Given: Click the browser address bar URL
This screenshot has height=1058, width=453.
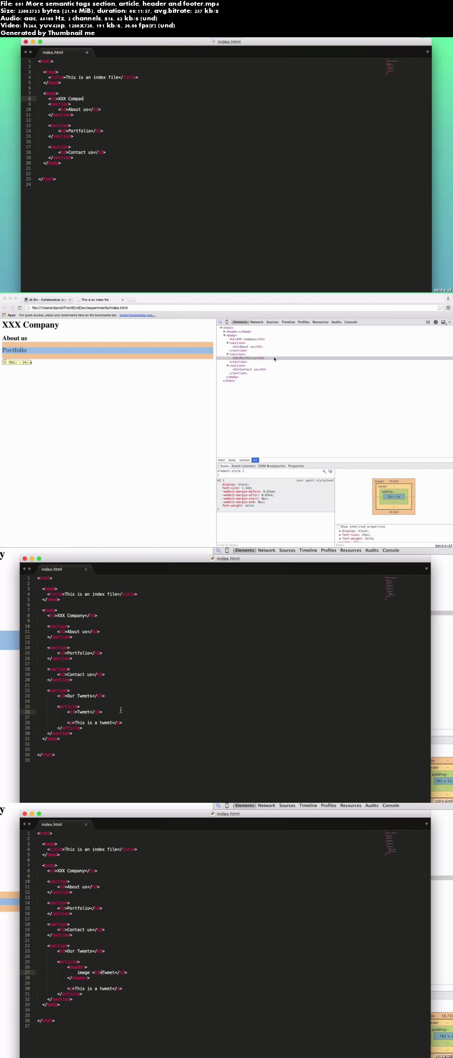Looking at the screenshot, I should 80,307.
